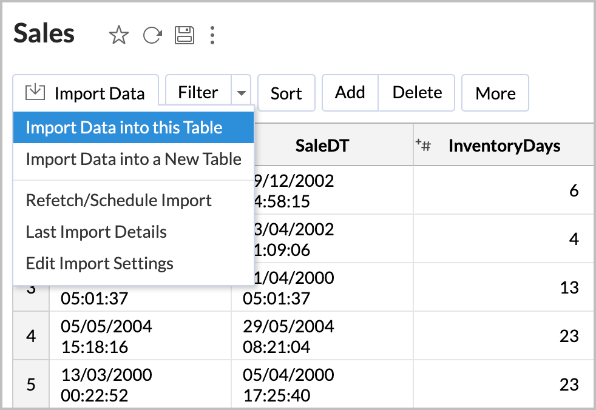Viewport: 596px width, 410px height.
Task: Add a new row with Add
Action: click(x=350, y=92)
